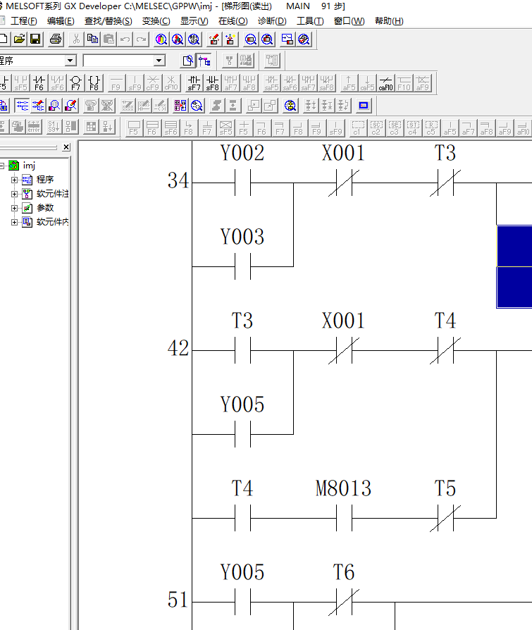Select the 参数 item in project tree

click(x=45, y=208)
